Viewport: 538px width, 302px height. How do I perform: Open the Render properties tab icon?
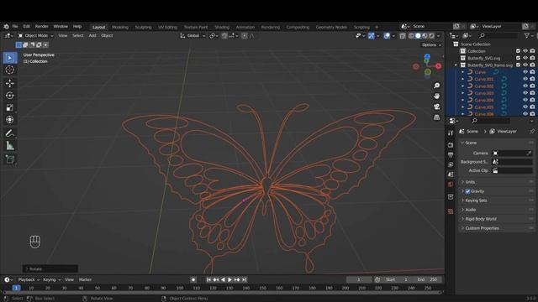[x=451, y=145]
